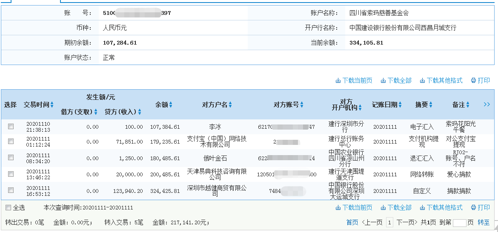
Task: Check the 深圳市越健商贸有限公司 transaction row
Action: point(11,190)
